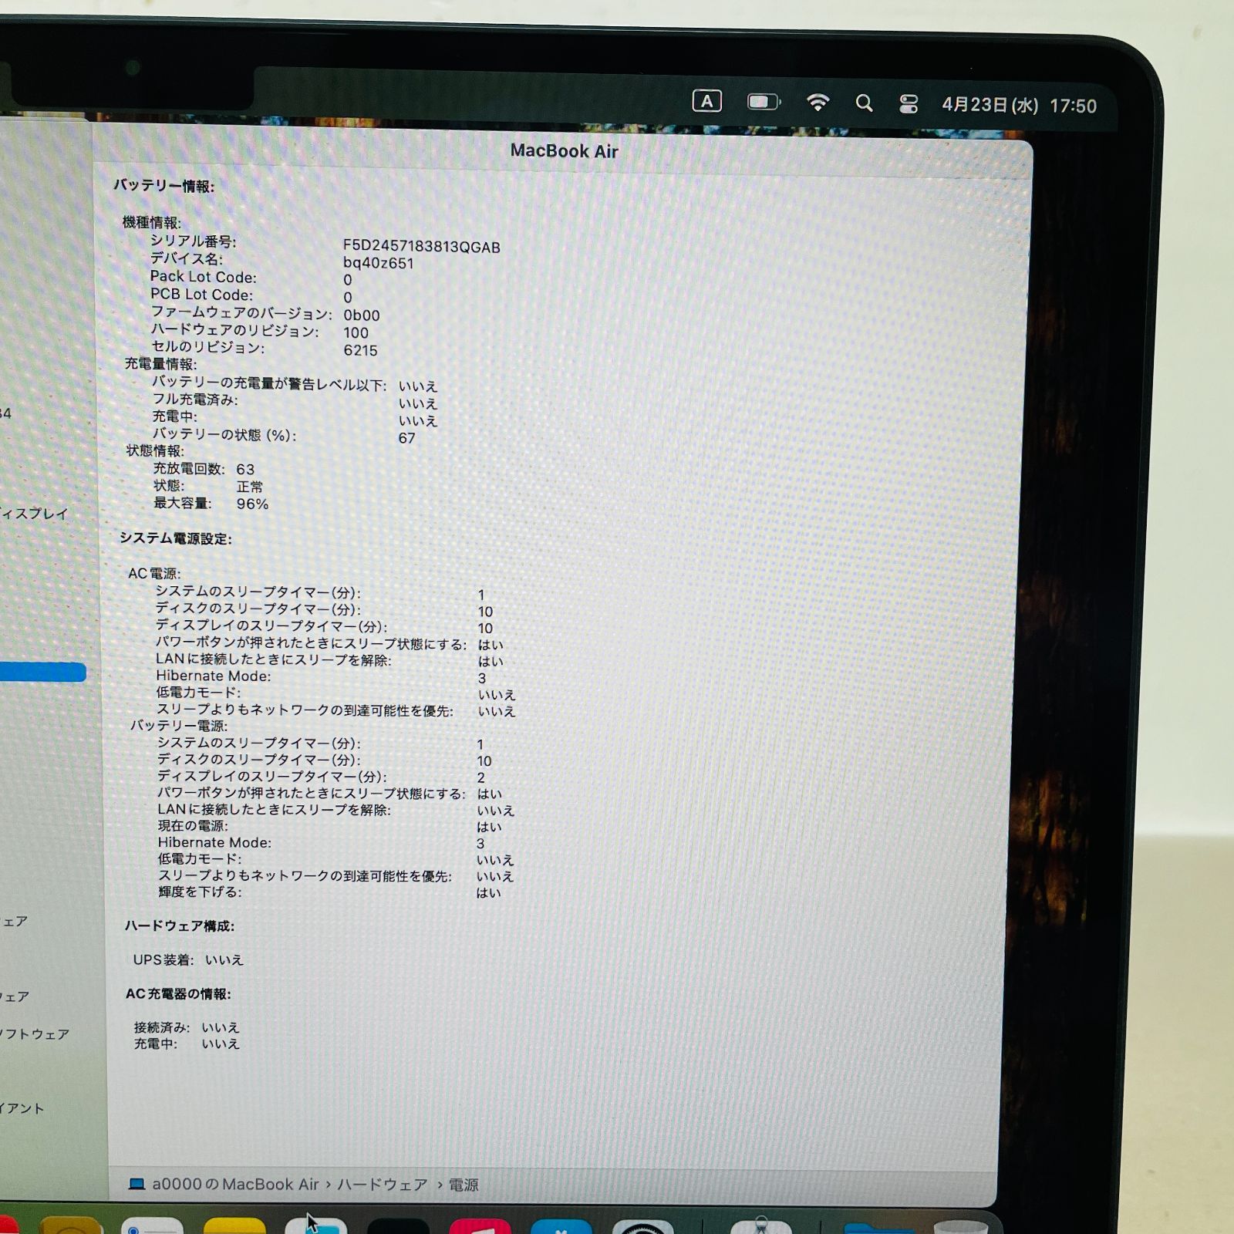Click hardware revision value '100'
Viewport: 1234px width, 1234px height.
pyautogui.click(x=356, y=333)
